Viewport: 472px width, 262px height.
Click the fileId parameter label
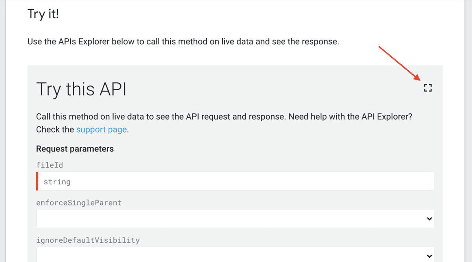[x=50, y=165]
